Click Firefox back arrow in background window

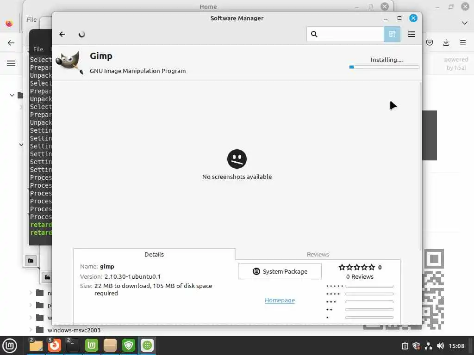pos(11,43)
